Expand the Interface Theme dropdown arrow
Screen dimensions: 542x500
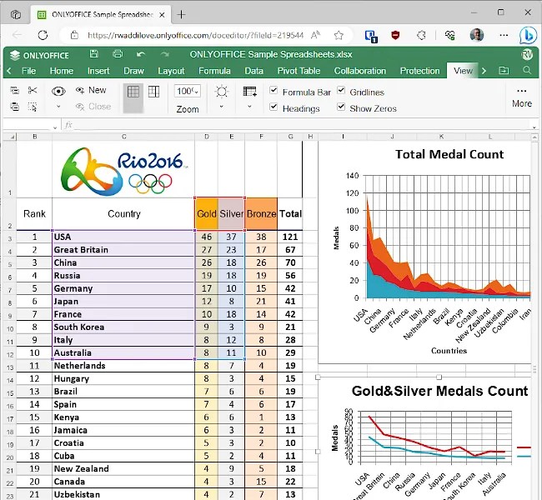[222, 107]
